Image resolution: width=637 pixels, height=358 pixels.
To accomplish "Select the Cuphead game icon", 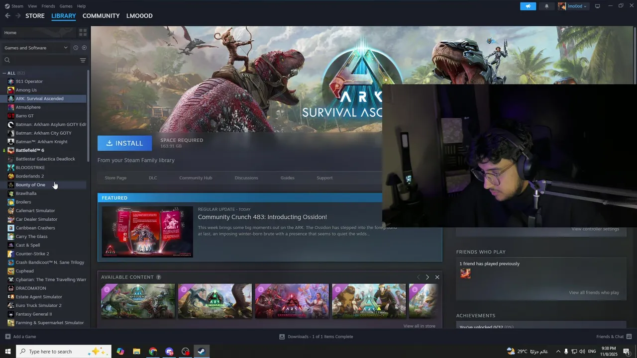I will pyautogui.click(x=11, y=271).
